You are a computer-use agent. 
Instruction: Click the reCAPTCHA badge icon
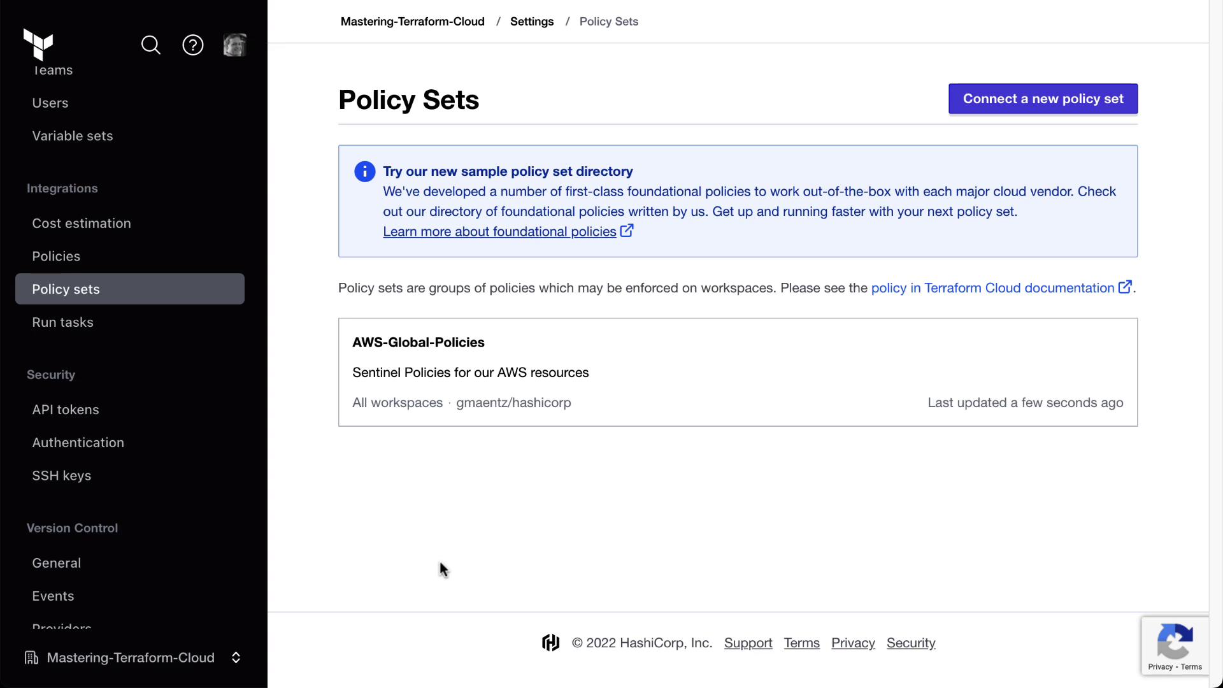(x=1175, y=641)
